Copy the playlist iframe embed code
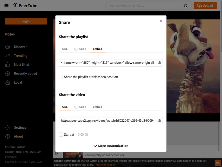 pyautogui.click(x=159, y=63)
